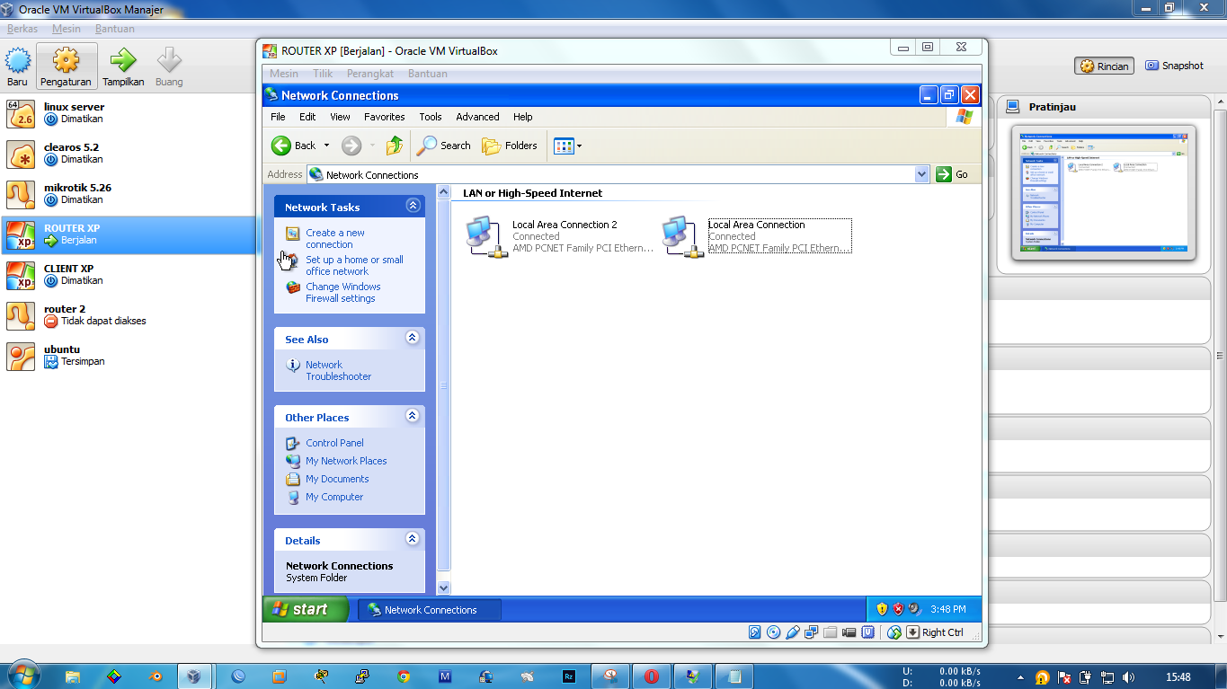Image resolution: width=1227 pixels, height=689 pixels.
Task: Open the Tools menu
Action: (431, 117)
